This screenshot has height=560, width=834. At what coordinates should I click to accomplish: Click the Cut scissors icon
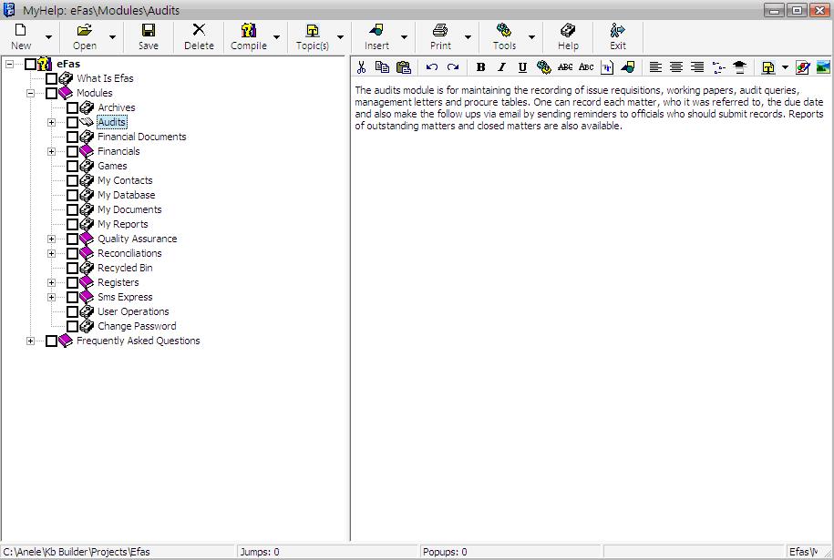point(362,67)
